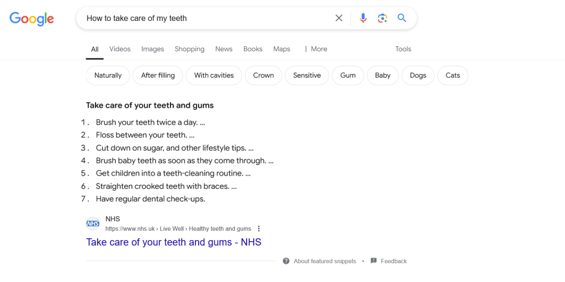Click the feedback flag icon
This screenshot has height=282, width=565.
click(374, 260)
